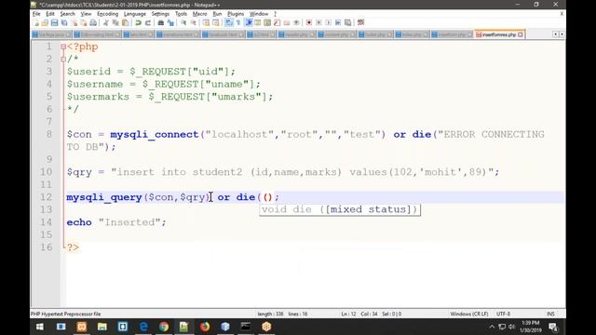Open the XAMPP icon on the taskbar
596x335 pixels.
tap(82, 327)
